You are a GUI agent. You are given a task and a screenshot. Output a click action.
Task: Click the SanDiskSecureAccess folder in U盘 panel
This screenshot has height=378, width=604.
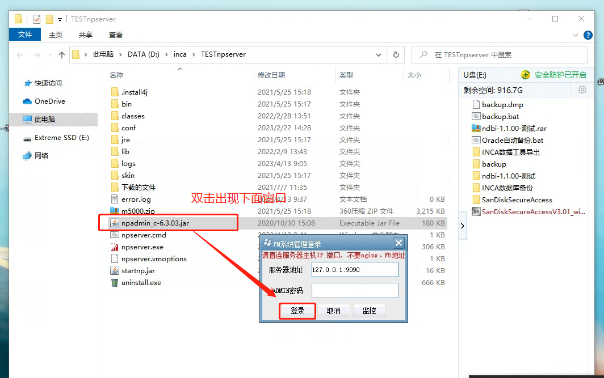[512, 200]
